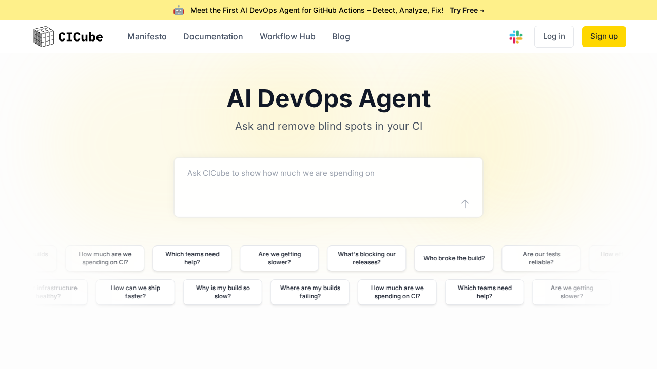Image resolution: width=657 pixels, height=369 pixels.
Task: Open the Workflow Hub page
Action: point(287,36)
